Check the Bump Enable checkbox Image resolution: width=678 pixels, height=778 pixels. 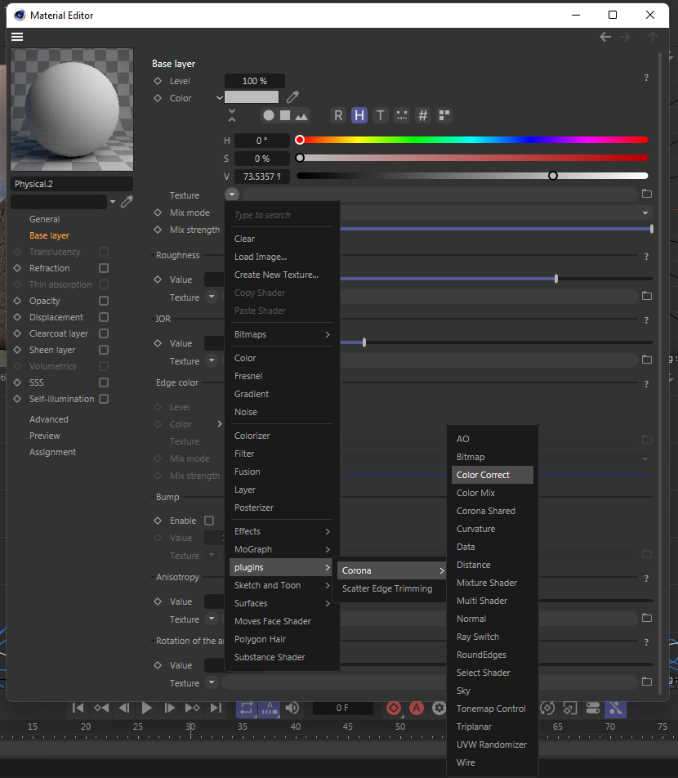point(209,521)
